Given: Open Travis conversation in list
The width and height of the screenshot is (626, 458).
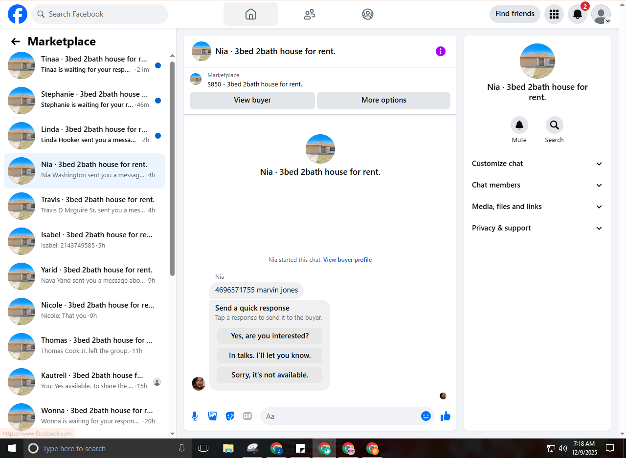Looking at the screenshot, I should [84, 206].
